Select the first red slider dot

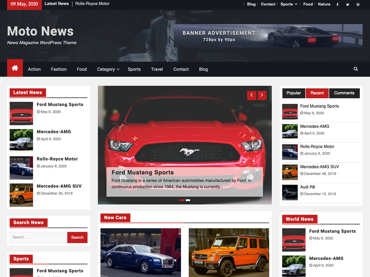(182, 200)
